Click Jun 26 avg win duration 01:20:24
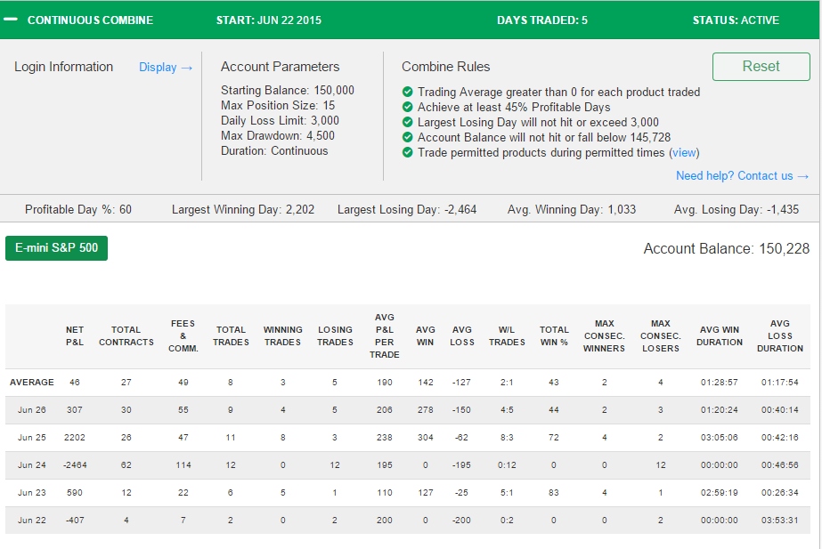The height and width of the screenshot is (549, 822). click(720, 410)
